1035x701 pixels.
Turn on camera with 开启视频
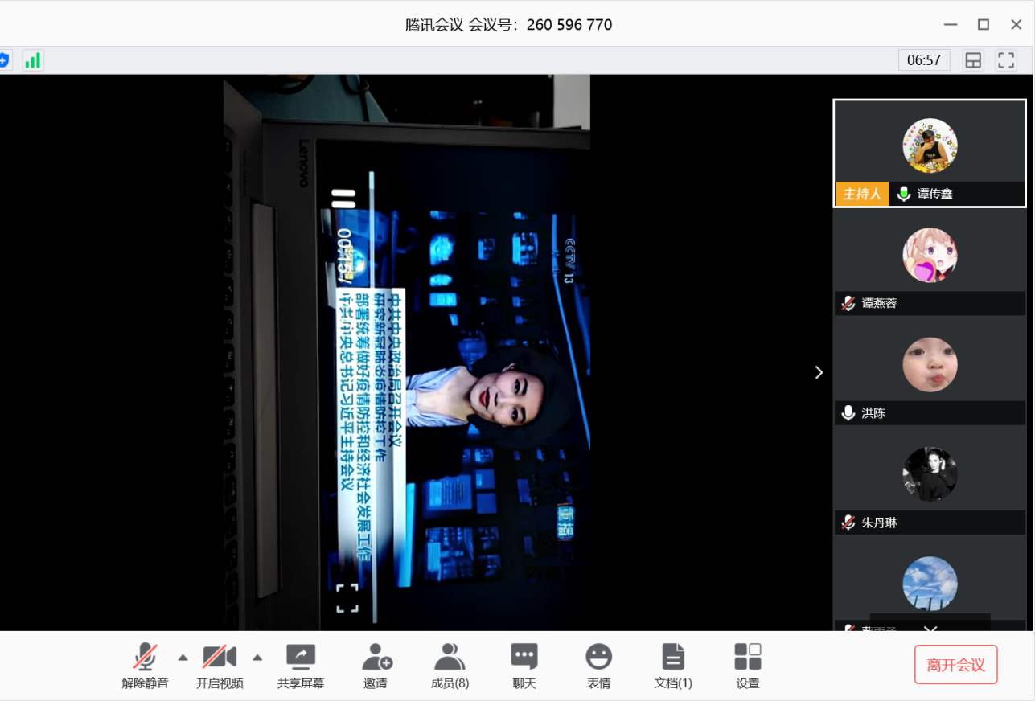tap(219, 666)
